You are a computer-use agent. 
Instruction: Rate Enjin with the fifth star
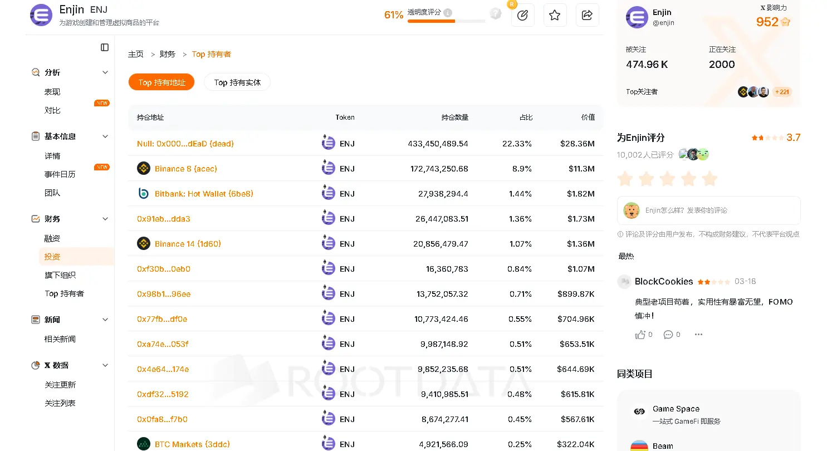(709, 179)
